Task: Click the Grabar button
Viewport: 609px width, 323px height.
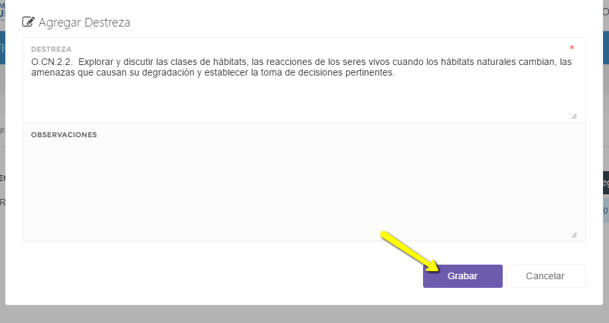Action: pos(463,276)
